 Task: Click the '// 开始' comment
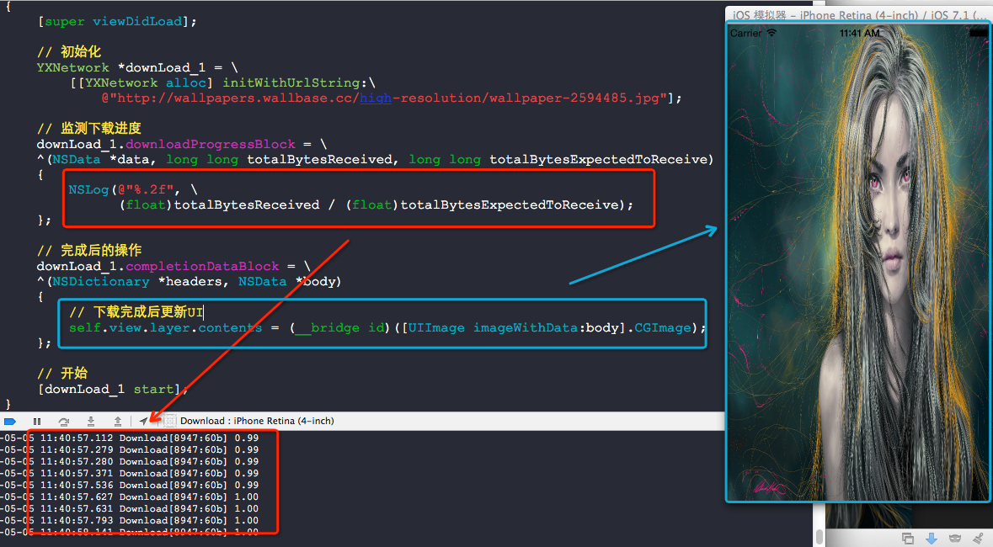pyautogui.click(x=62, y=374)
